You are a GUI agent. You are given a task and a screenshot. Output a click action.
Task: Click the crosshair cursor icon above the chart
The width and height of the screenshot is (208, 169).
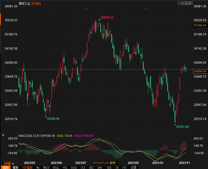(179, 3)
